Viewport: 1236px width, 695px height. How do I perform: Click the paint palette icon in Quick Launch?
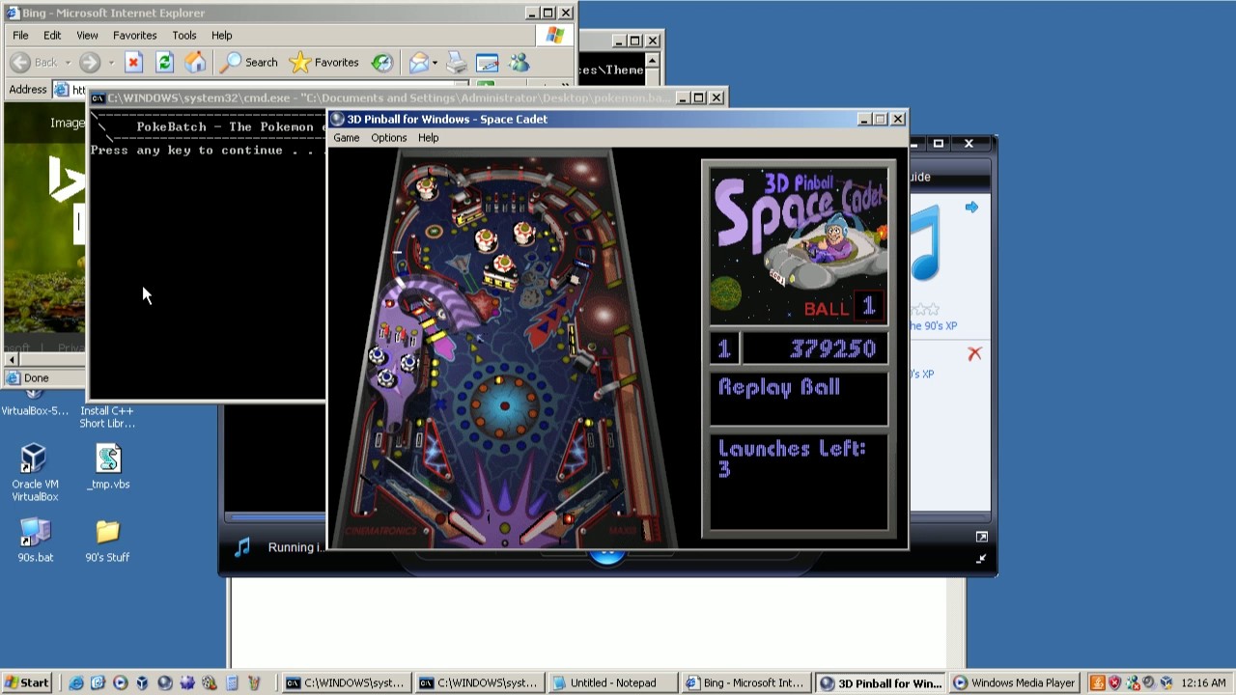pyautogui.click(x=210, y=682)
